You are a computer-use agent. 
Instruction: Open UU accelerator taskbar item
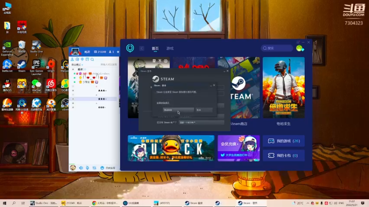coord(137,203)
